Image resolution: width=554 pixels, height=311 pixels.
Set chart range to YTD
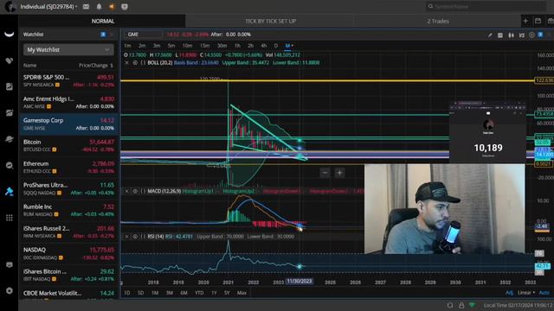199,293
